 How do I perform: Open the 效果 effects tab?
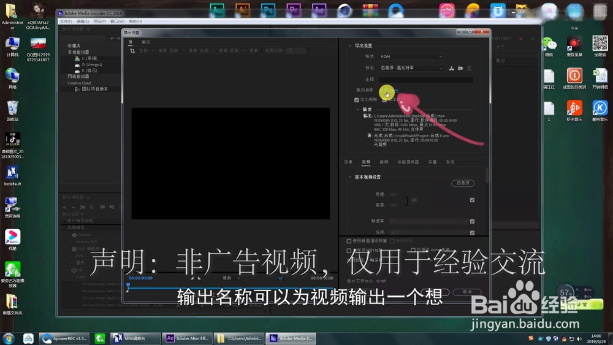click(348, 162)
